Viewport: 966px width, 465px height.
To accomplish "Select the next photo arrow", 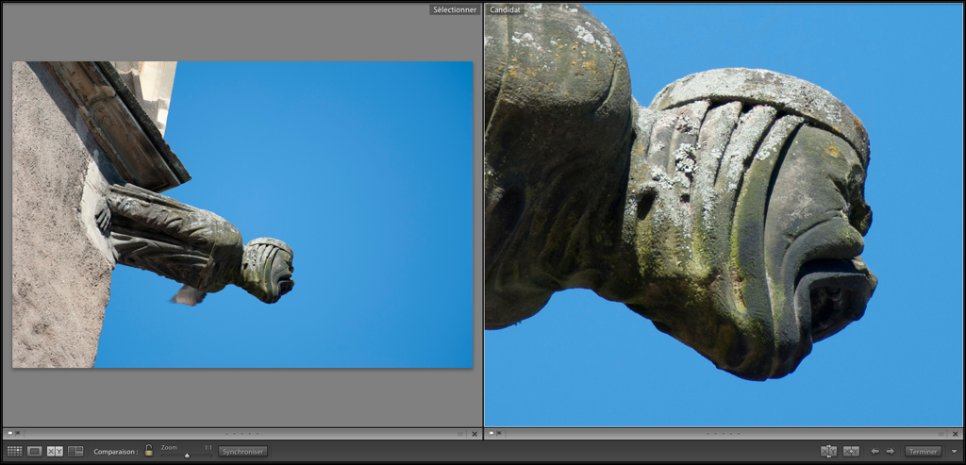I will click(x=890, y=452).
